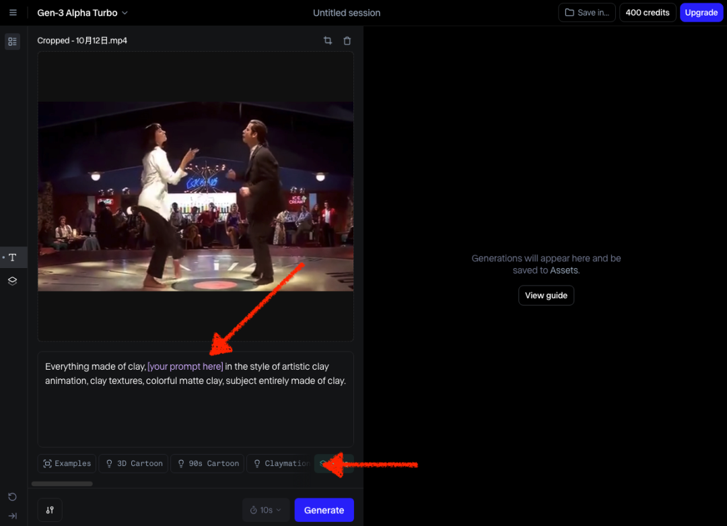The image size is (727, 526).
Task: Click the Untitled session title
Action: click(347, 13)
